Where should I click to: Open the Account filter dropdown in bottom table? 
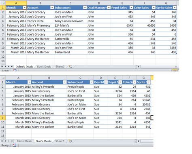(x=65, y=82)
